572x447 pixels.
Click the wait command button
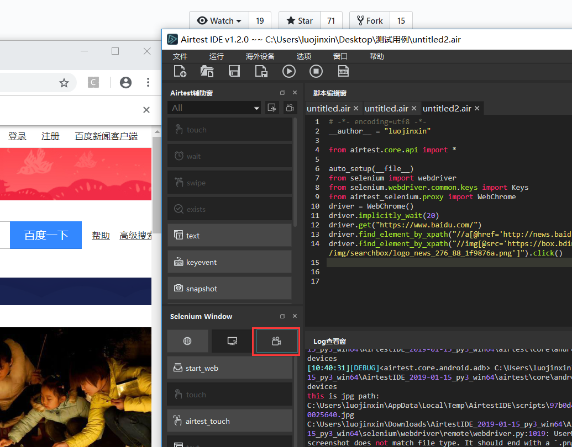point(229,156)
